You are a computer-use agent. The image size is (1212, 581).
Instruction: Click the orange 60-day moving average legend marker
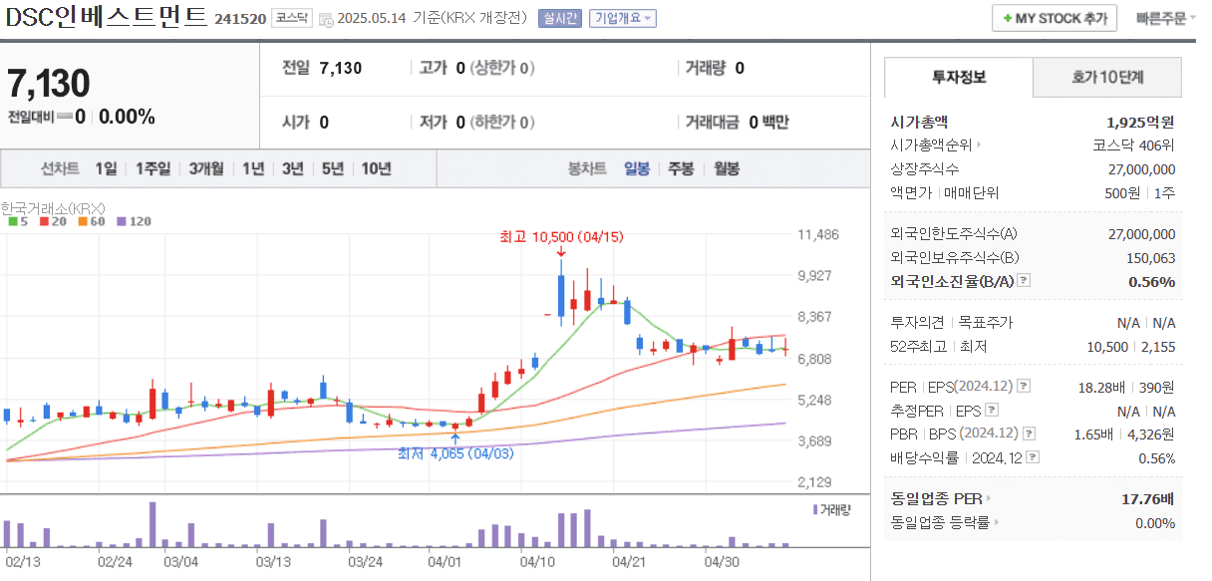84,221
